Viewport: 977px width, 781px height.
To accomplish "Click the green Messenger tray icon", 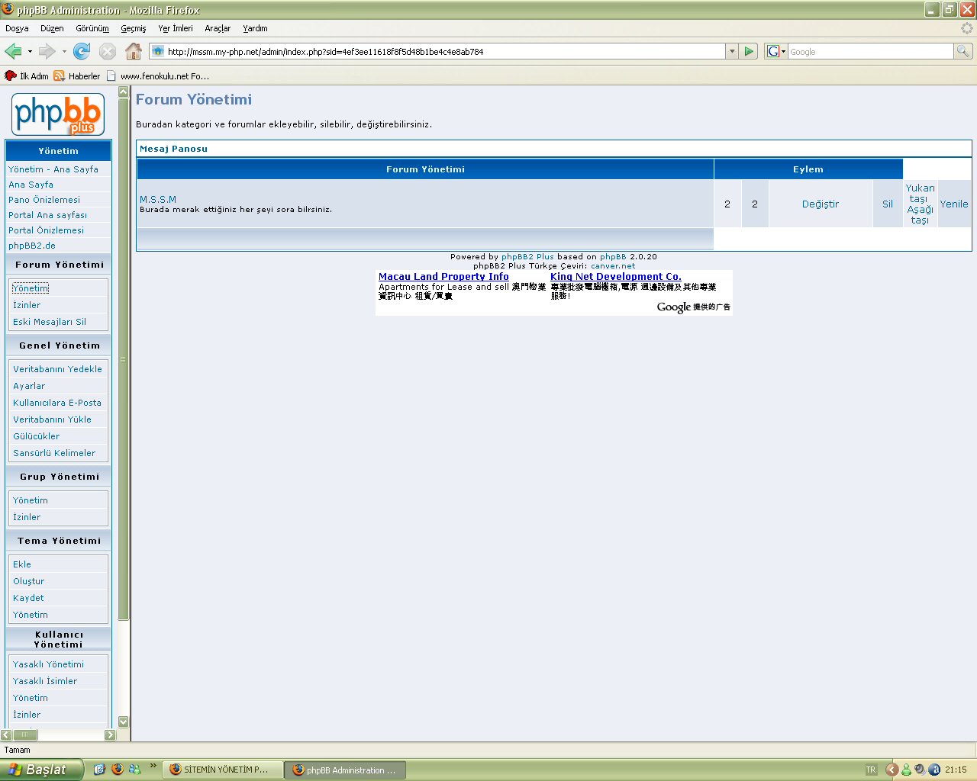I will pyautogui.click(x=906, y=770).
